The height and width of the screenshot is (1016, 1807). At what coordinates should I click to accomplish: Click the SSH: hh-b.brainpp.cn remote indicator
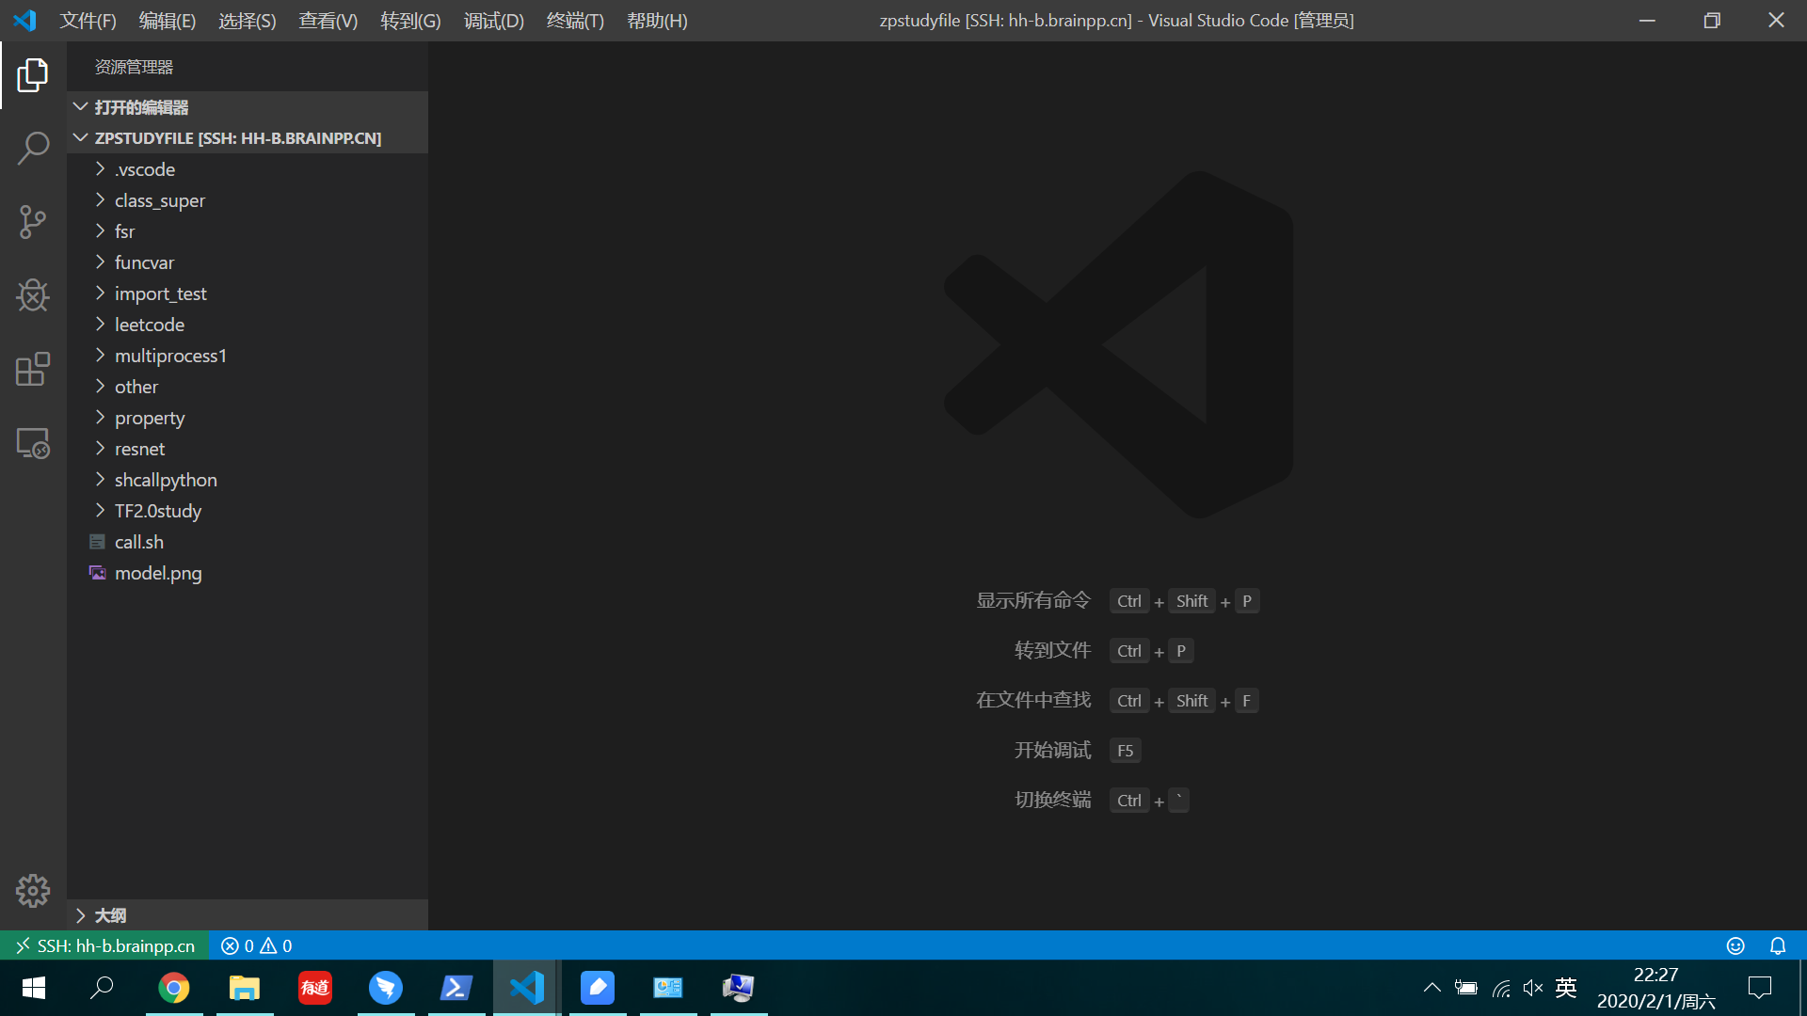coord(105,945)
